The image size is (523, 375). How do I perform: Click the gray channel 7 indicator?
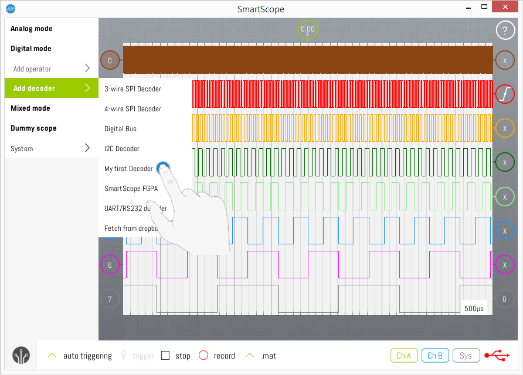tap(110, 299)
